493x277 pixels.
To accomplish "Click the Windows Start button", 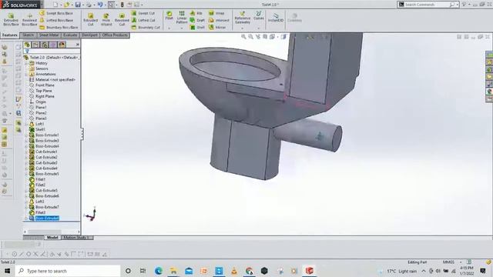I will (x=7, y=271).
